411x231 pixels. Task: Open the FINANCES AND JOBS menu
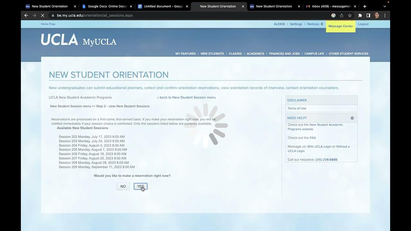284,54
